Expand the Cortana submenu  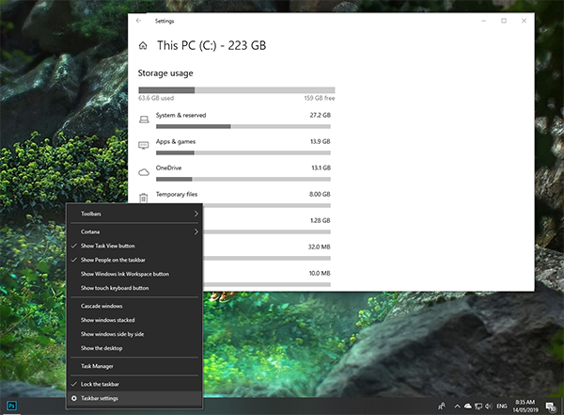[134, 231]
